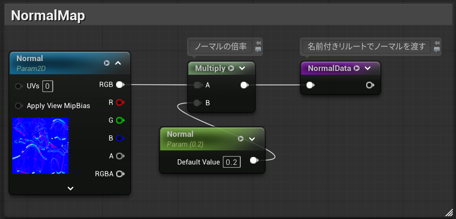
Task: Expand the NormalData node chevron
Action: (x=368, y=68)
